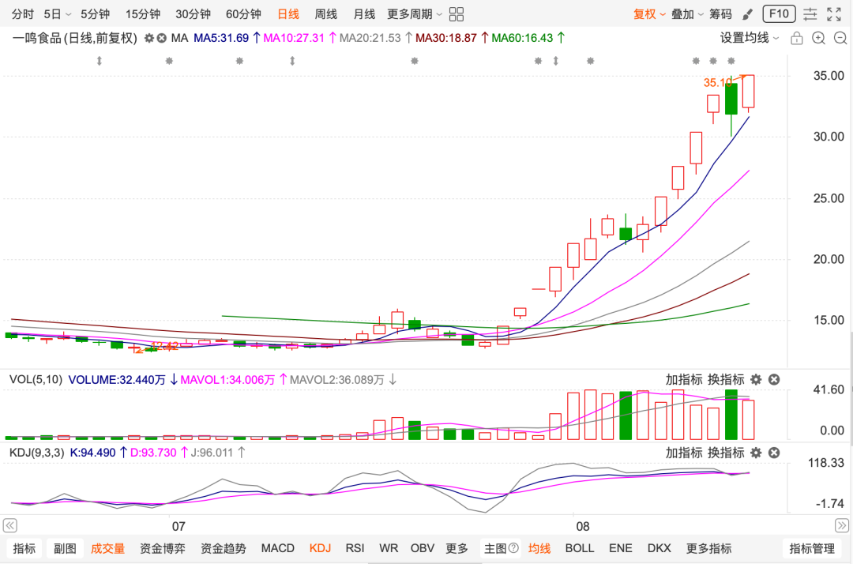Select the drawing brush tool icon

(748, 14)
